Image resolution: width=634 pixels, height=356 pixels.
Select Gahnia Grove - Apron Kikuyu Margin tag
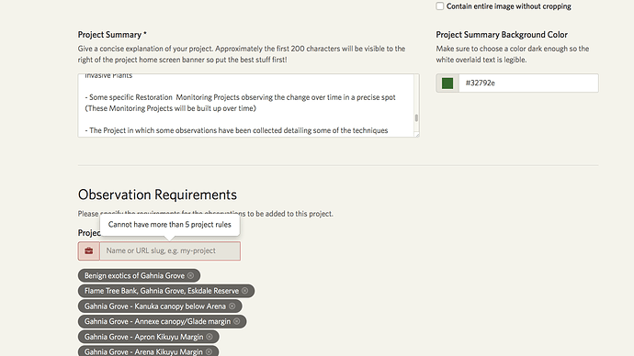143,337
